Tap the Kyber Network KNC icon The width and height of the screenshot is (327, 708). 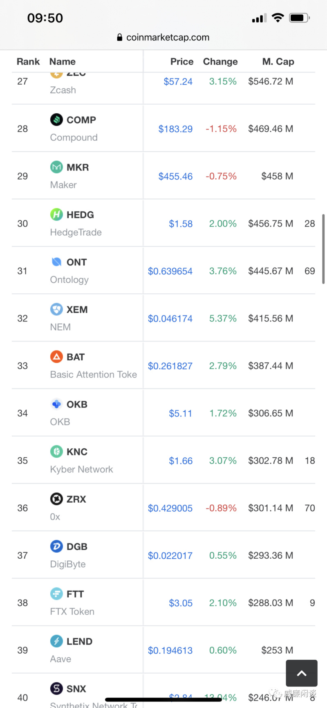pos(56,452)
